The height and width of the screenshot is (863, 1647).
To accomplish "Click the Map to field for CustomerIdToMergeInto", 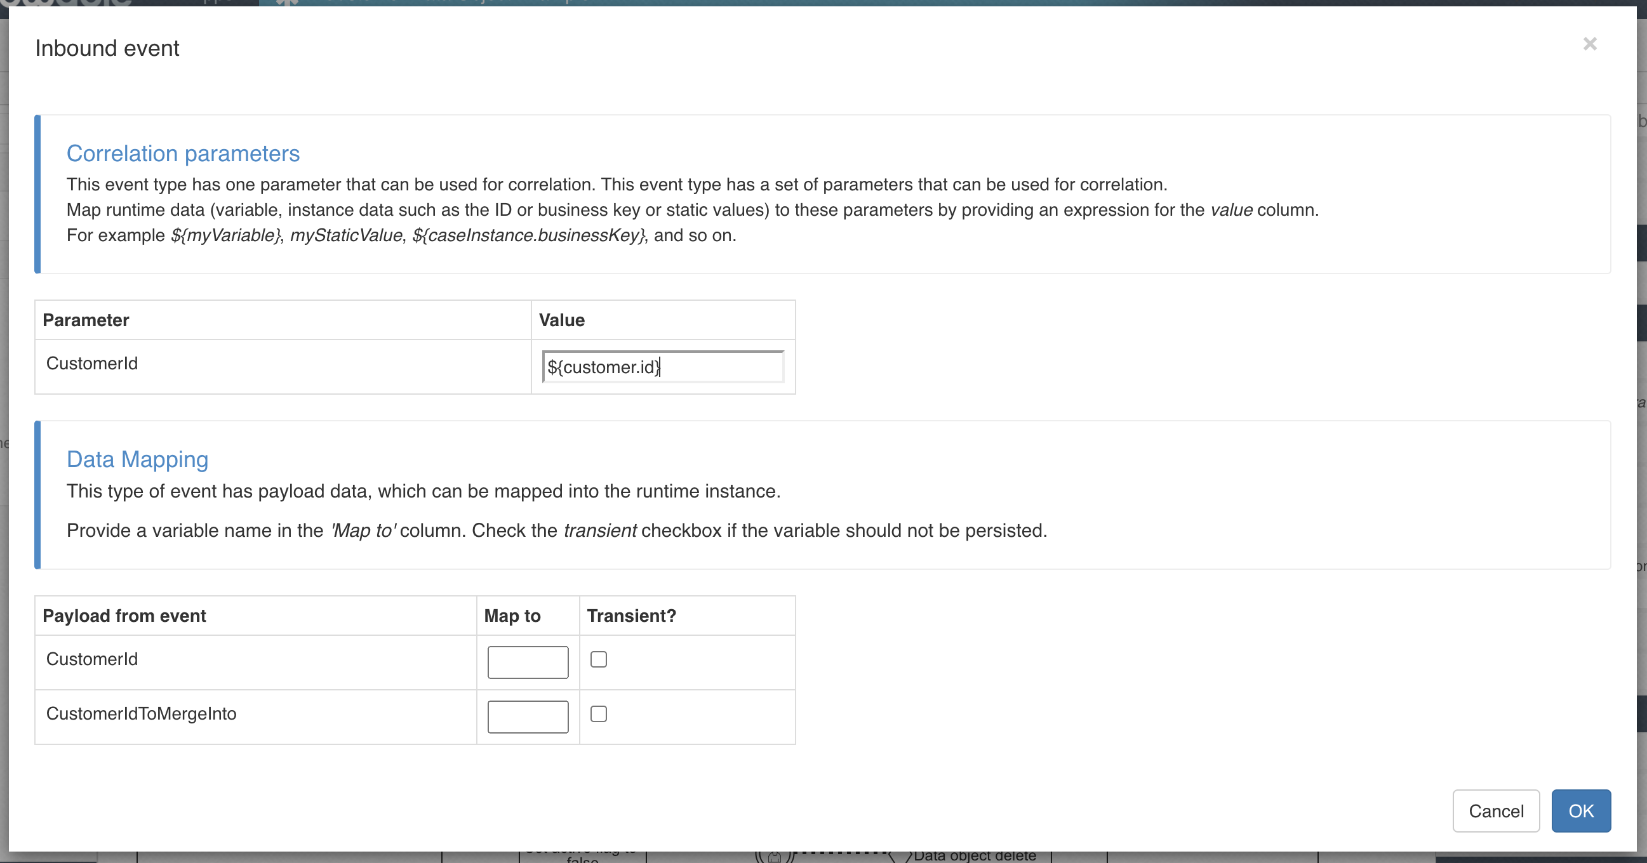I will (528, 716).
